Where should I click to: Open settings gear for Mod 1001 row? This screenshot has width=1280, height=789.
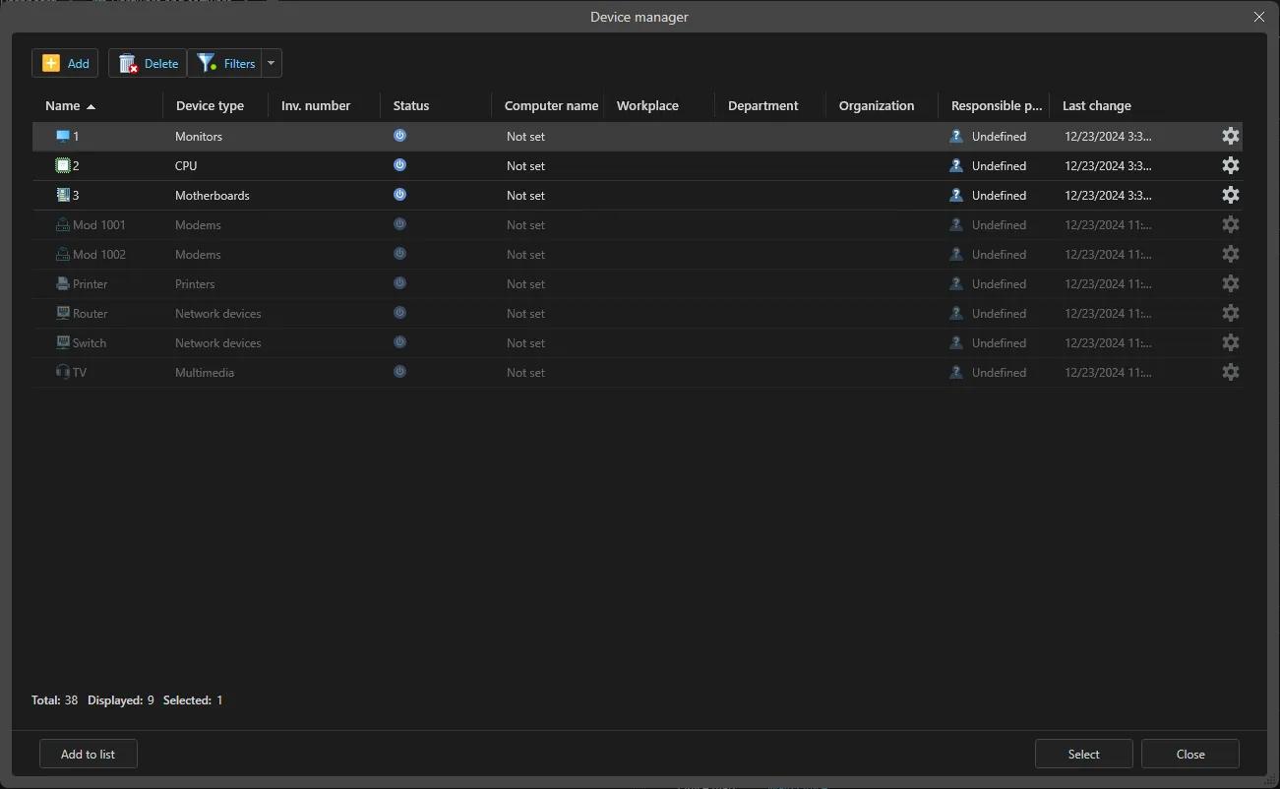(x=1230, y=224)
